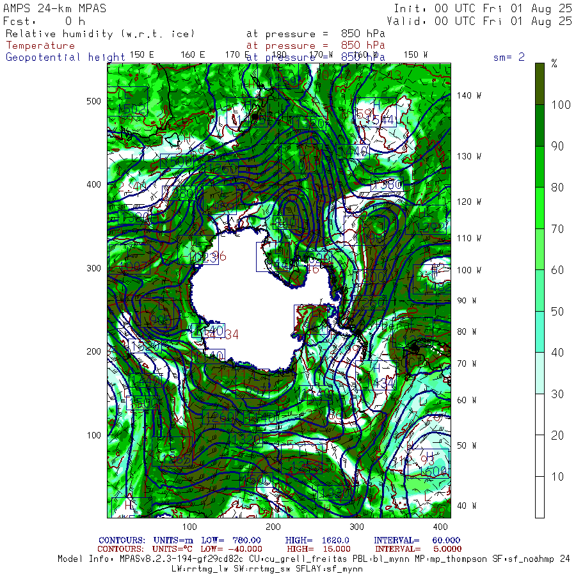Pick the color bar segment between 70 and 80

540,208
